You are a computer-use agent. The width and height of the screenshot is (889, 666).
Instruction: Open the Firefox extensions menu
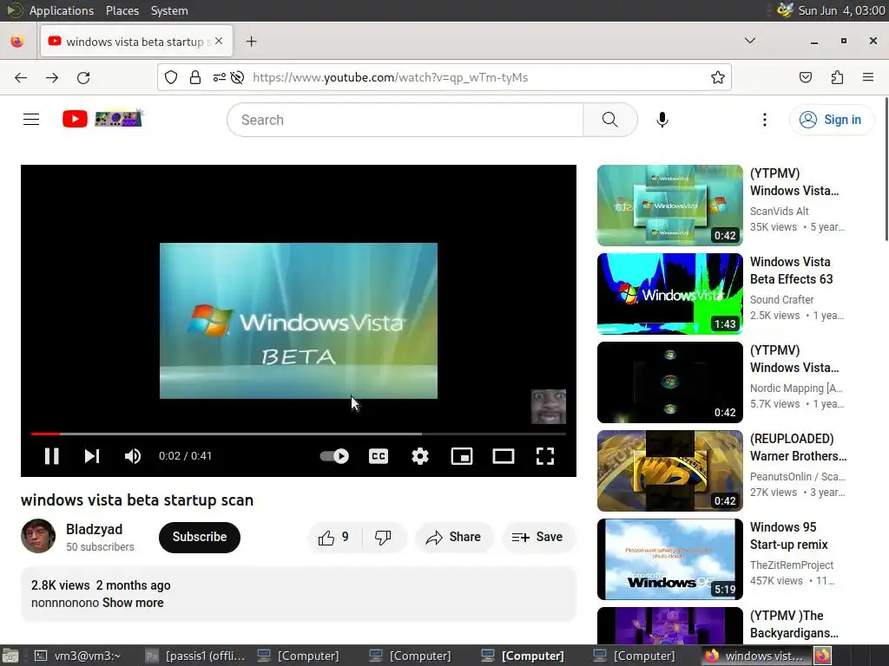837,77
